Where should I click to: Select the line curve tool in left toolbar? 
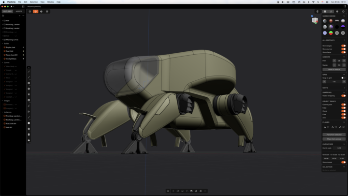pos(29,72)
